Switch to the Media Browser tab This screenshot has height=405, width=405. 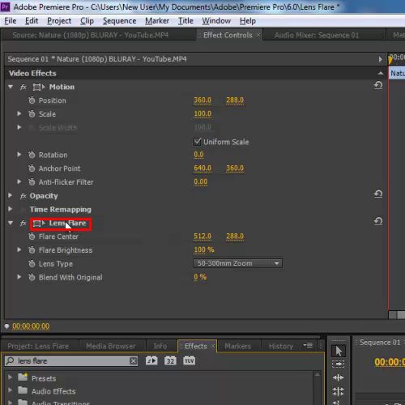[111, 346]
